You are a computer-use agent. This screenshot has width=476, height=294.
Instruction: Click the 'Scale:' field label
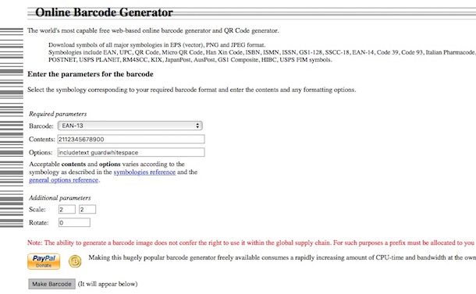[x=37, y=209]
